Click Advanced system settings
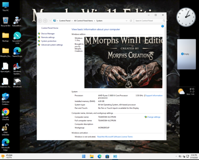Image resolution: width=199 pixels, height=160 pixels. coord(52,45)
